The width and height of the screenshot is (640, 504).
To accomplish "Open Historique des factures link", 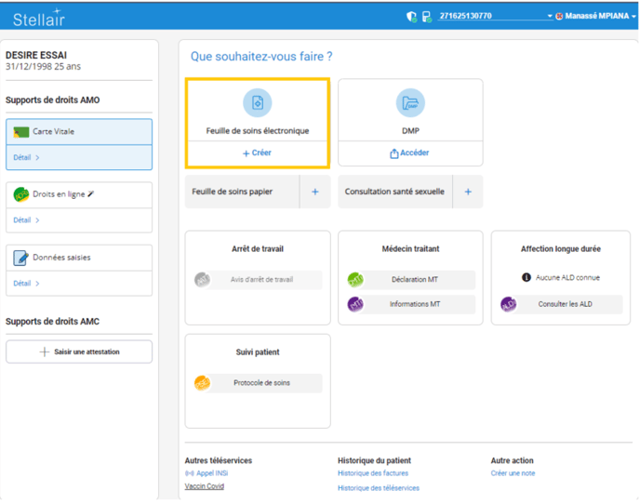I will click(372, 473).
